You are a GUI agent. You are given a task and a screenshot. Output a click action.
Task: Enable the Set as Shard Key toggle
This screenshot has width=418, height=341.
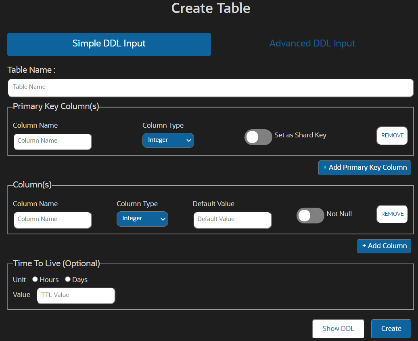[258, 137]
